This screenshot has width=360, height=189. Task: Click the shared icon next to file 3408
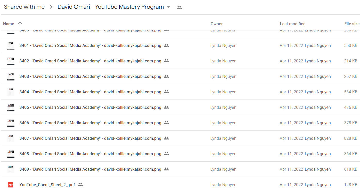(x=166, y=154)
